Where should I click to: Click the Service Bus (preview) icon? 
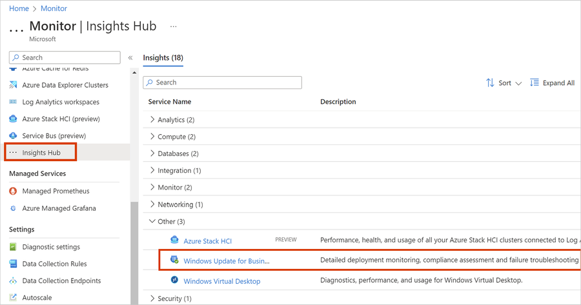[x=13, y=135]
